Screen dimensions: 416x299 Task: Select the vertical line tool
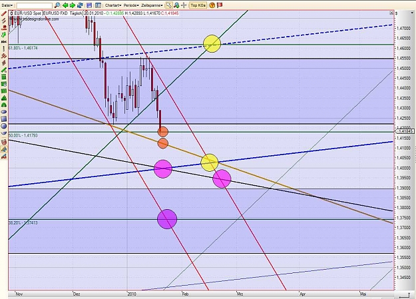pos(4,49)
